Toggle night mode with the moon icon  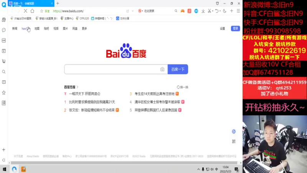(224, 11)
